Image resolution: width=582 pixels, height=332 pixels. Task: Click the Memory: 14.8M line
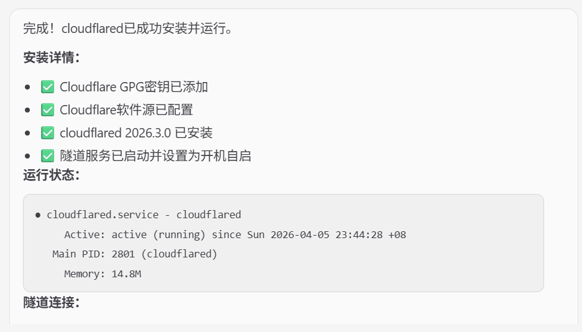point(103,274)
